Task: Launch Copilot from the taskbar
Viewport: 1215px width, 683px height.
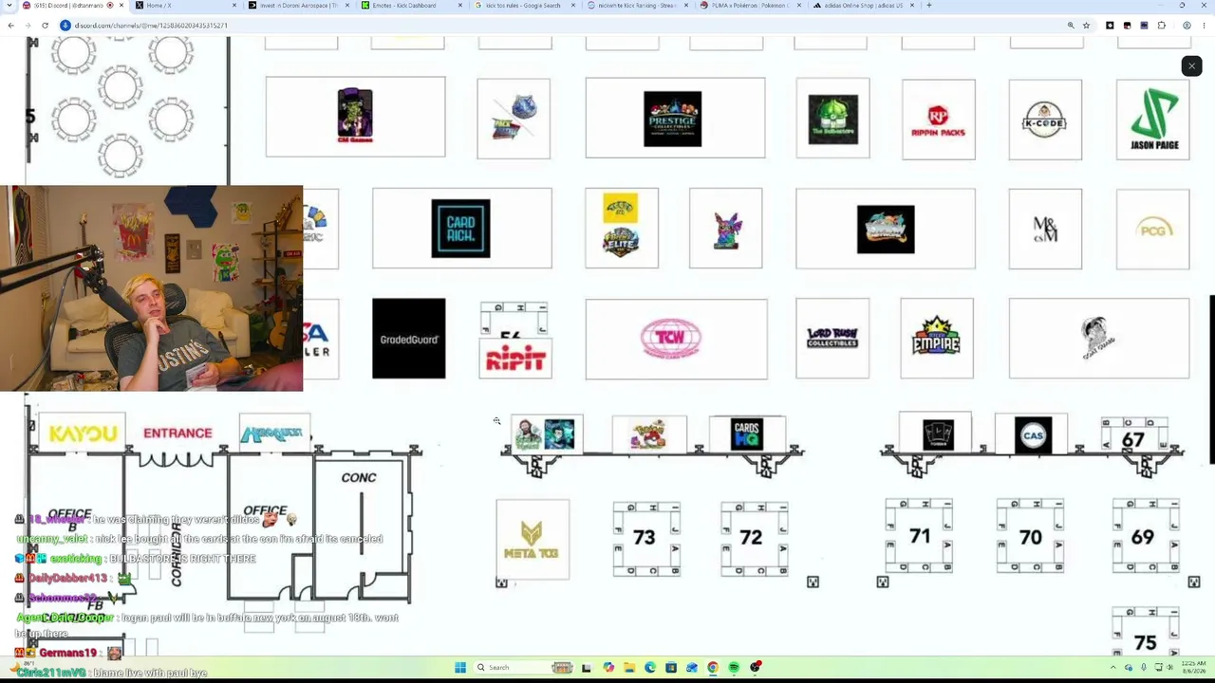Action: coord(608,668)
